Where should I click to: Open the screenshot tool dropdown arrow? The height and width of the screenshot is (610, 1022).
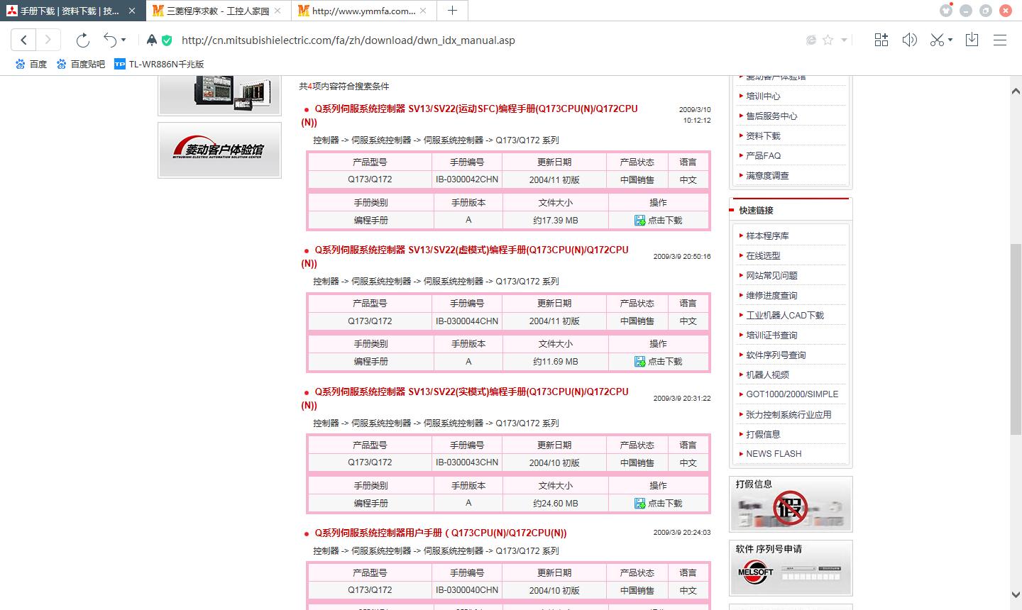[x=950, y=40]
